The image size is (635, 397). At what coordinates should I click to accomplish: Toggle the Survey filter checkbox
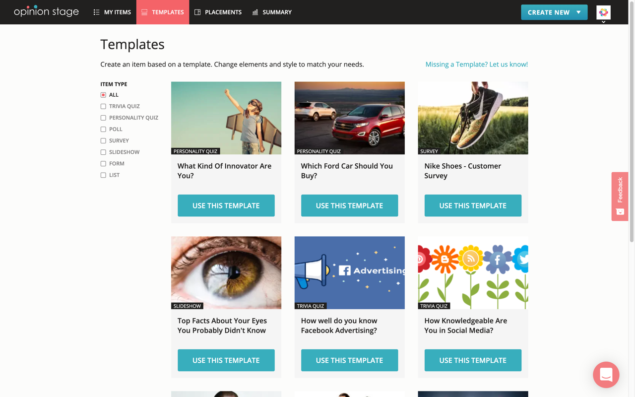103,140
